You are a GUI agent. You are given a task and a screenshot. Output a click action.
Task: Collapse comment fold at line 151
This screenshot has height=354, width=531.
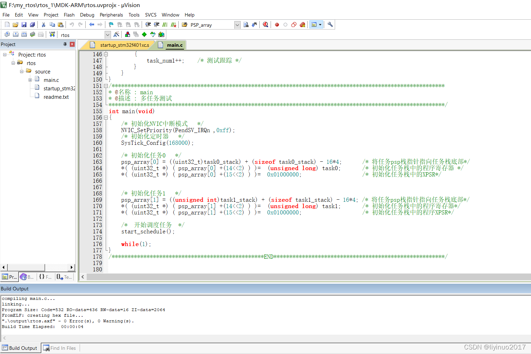pyautogui.click(x=106, y=86)
